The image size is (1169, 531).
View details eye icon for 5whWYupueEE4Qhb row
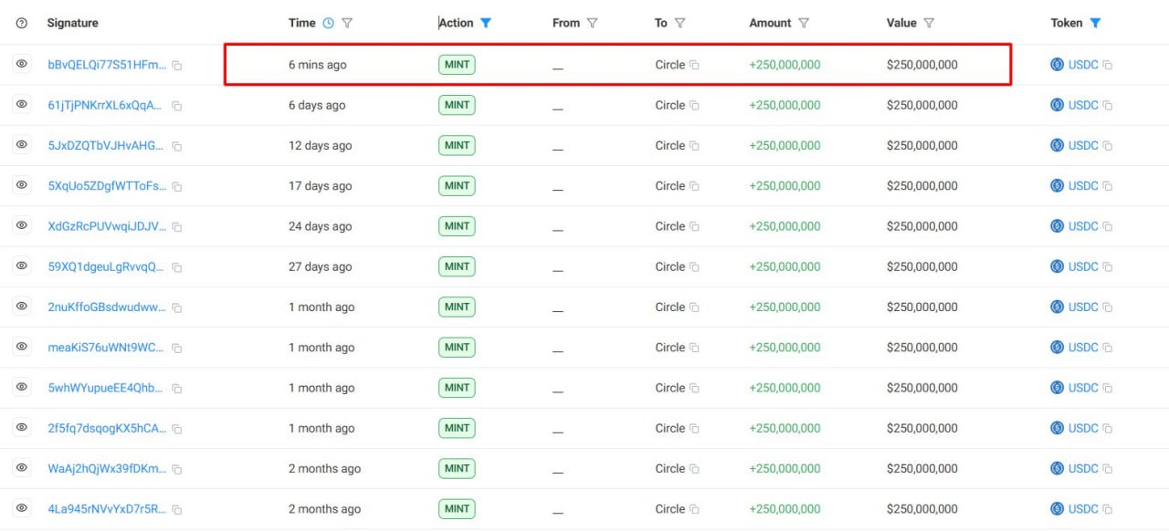(22, 387)
